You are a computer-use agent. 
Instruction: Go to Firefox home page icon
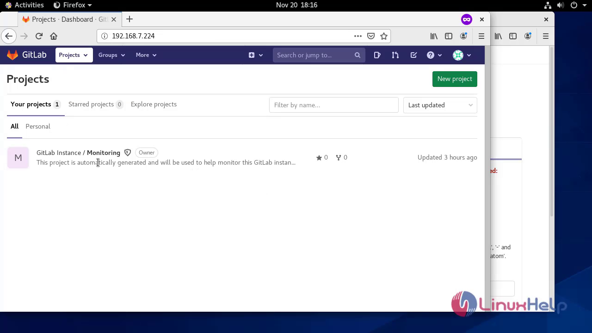pos(54,36)
